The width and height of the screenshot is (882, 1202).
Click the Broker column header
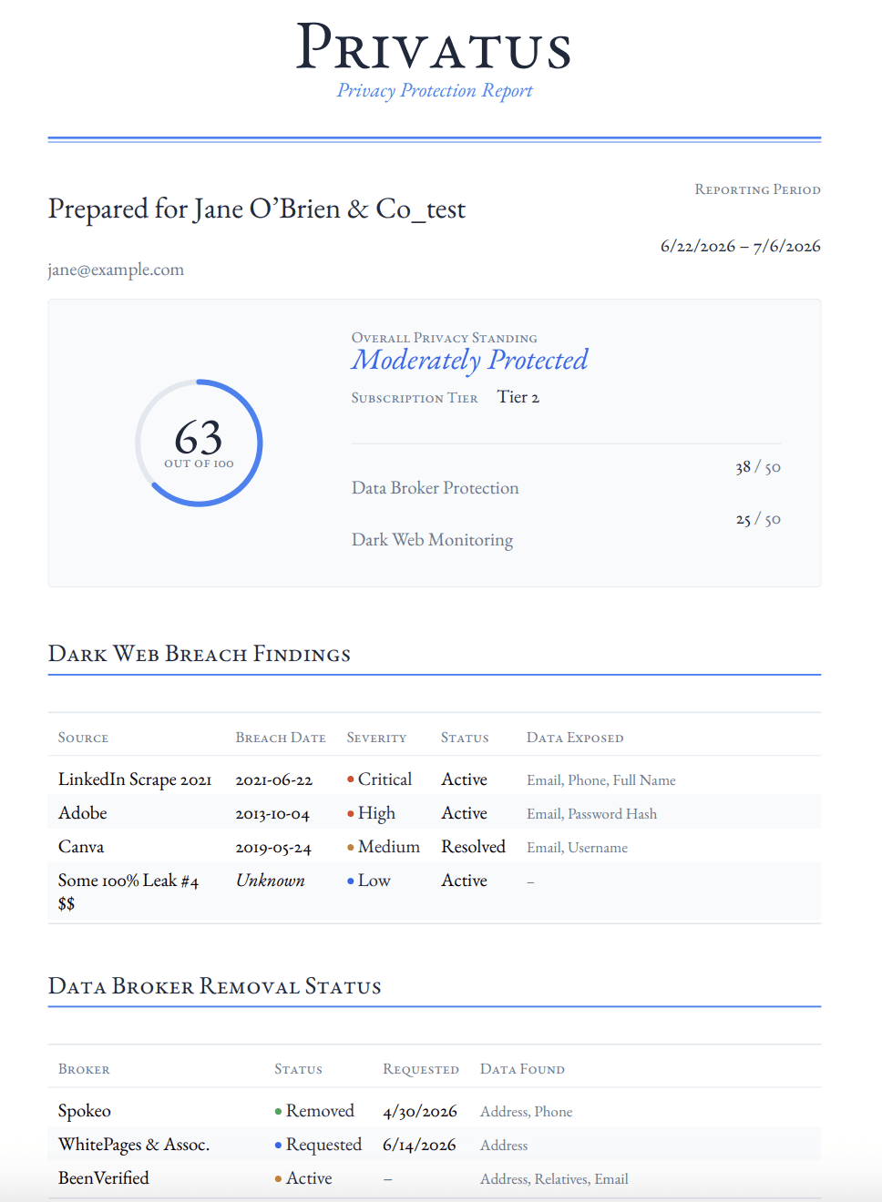coord(84,1069)
